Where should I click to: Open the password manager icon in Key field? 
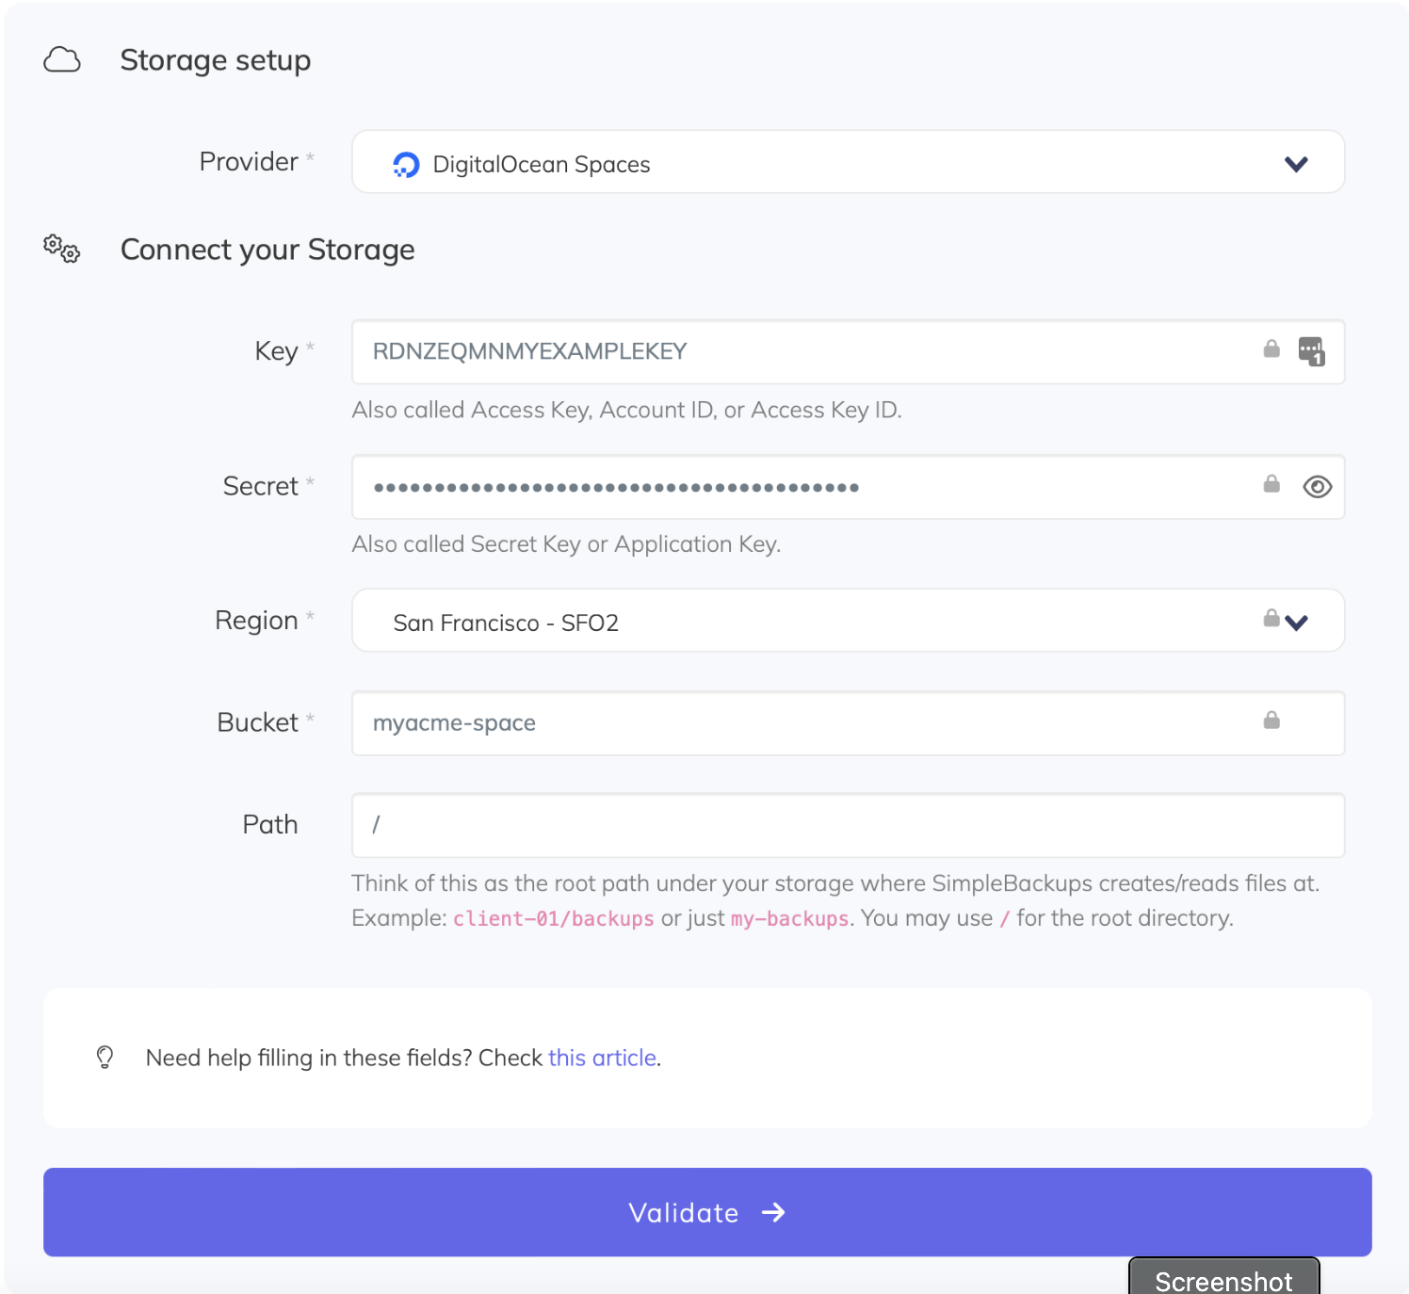coord(1311,351)
